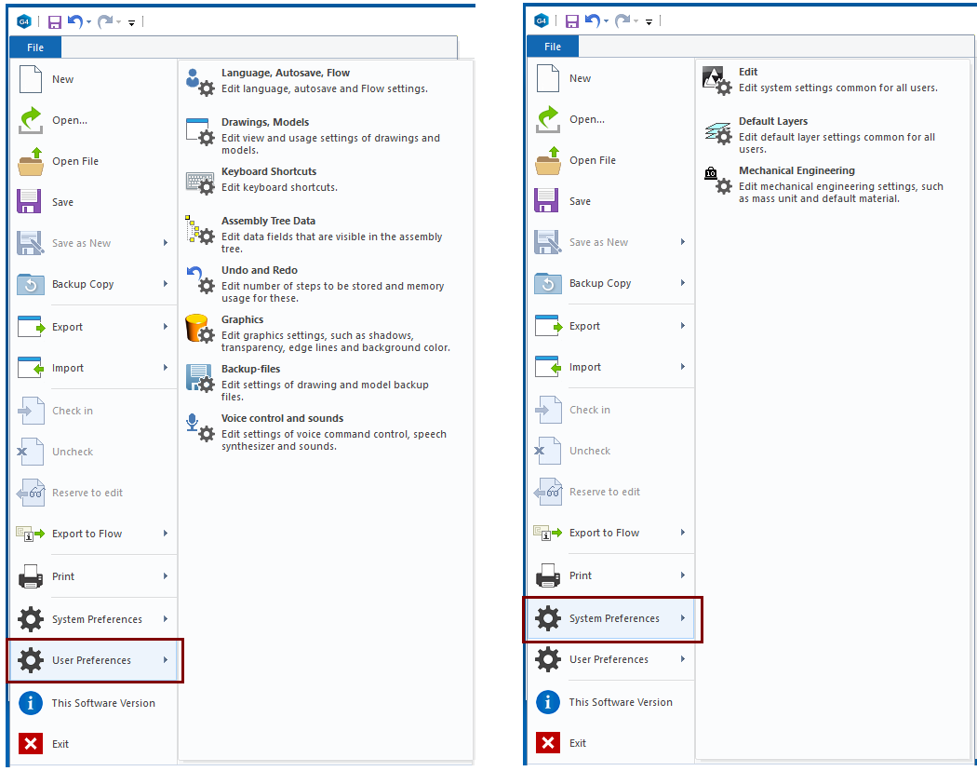This screenshot has width=977, height=771.
Task: Click Save icon in right window's quick toolbar
Action: pyautogui.click(x=571, y=20)
